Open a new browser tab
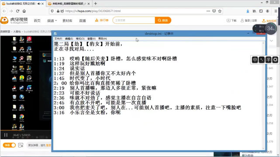This screenshot has width=280, height=157. [x=96, y=3]
